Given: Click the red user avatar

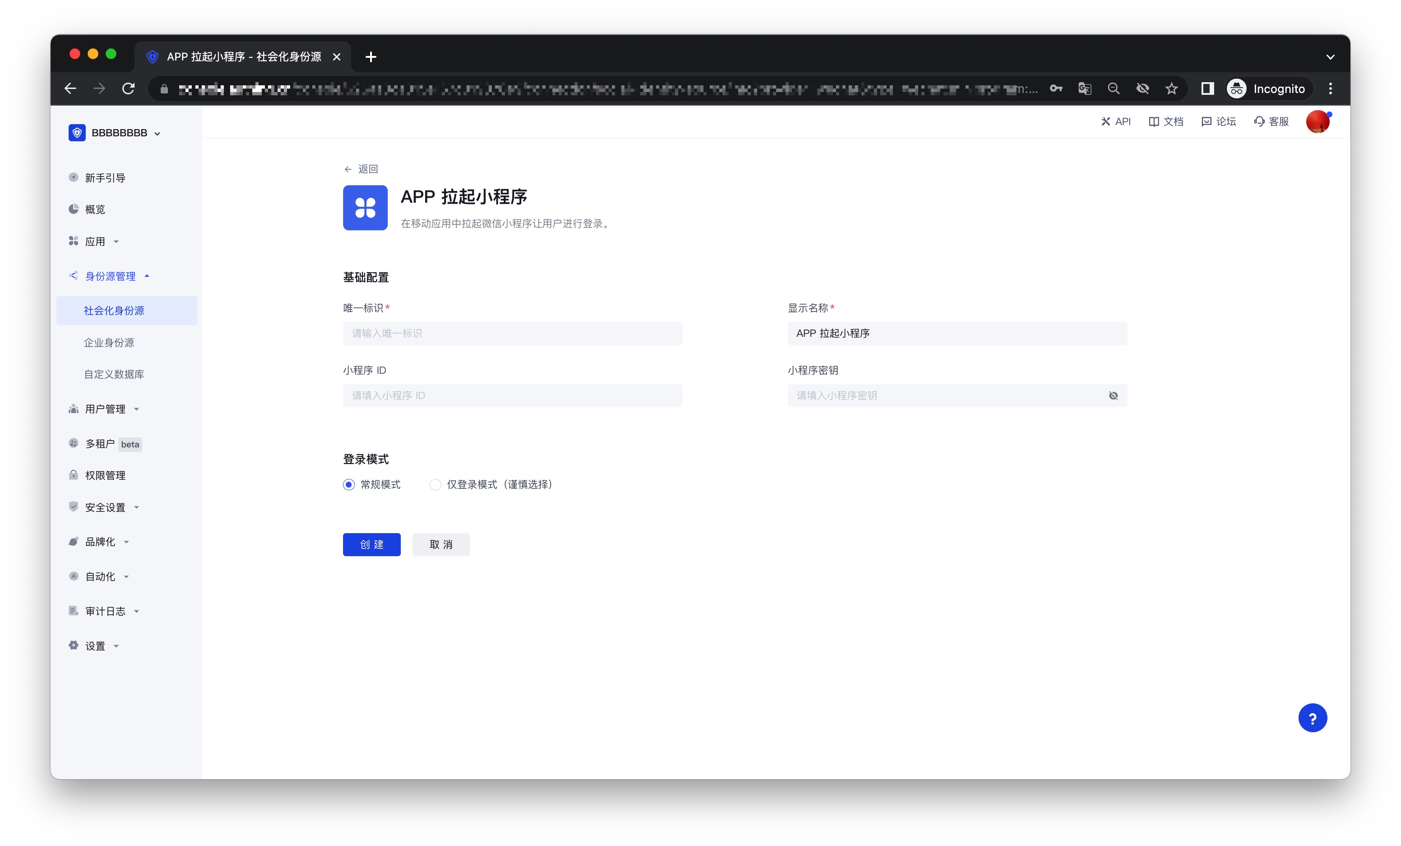Looking at the screenshot, I should pos(1317,122).
